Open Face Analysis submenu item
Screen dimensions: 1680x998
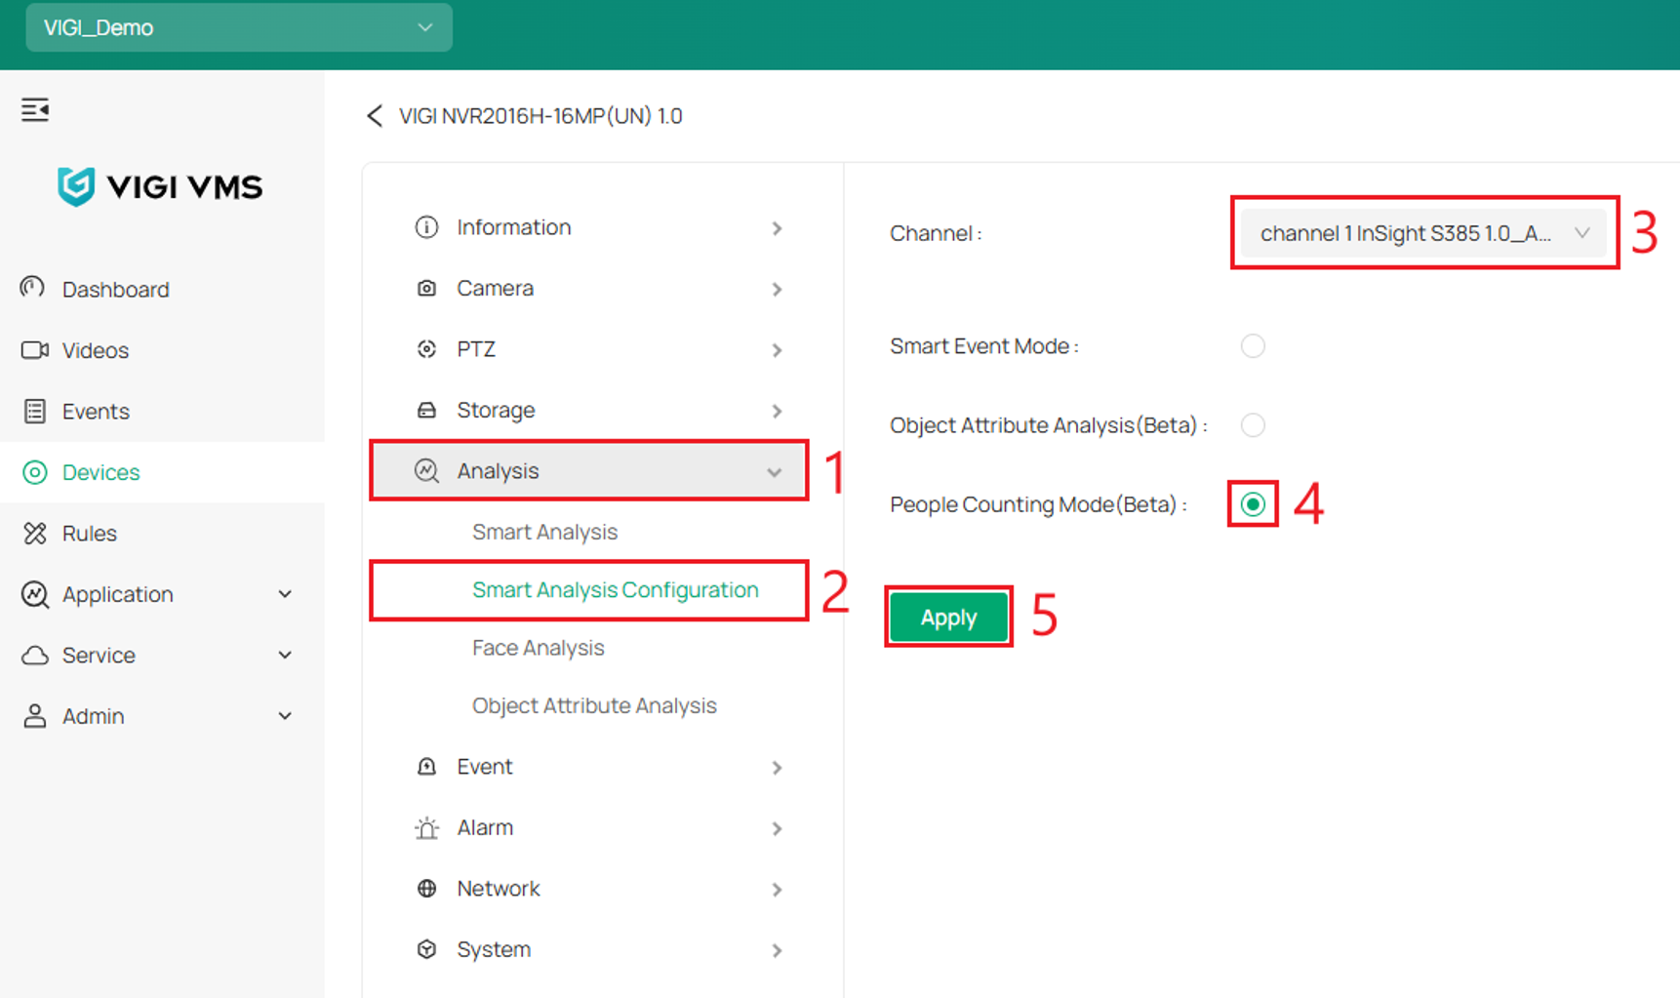coord(539,648)
